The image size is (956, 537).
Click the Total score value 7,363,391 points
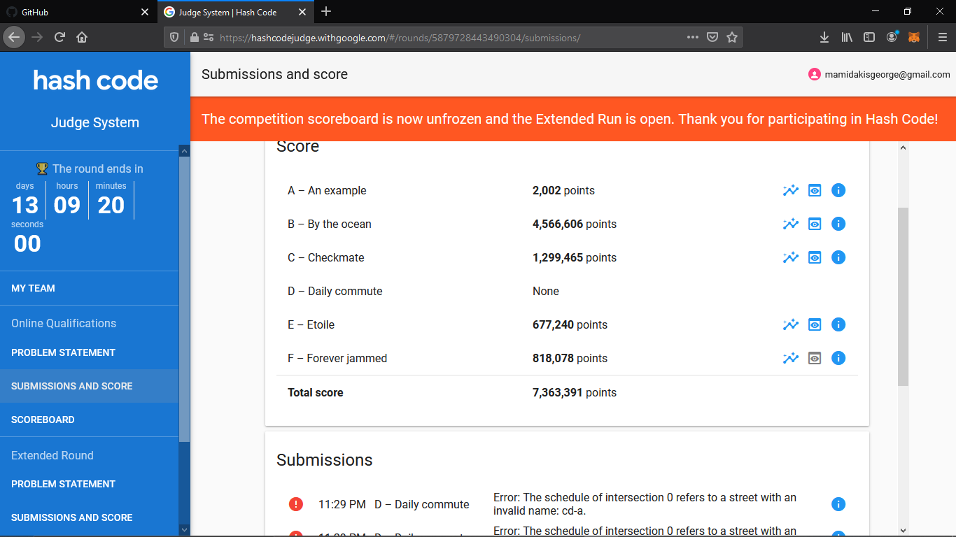coord(575,392)
